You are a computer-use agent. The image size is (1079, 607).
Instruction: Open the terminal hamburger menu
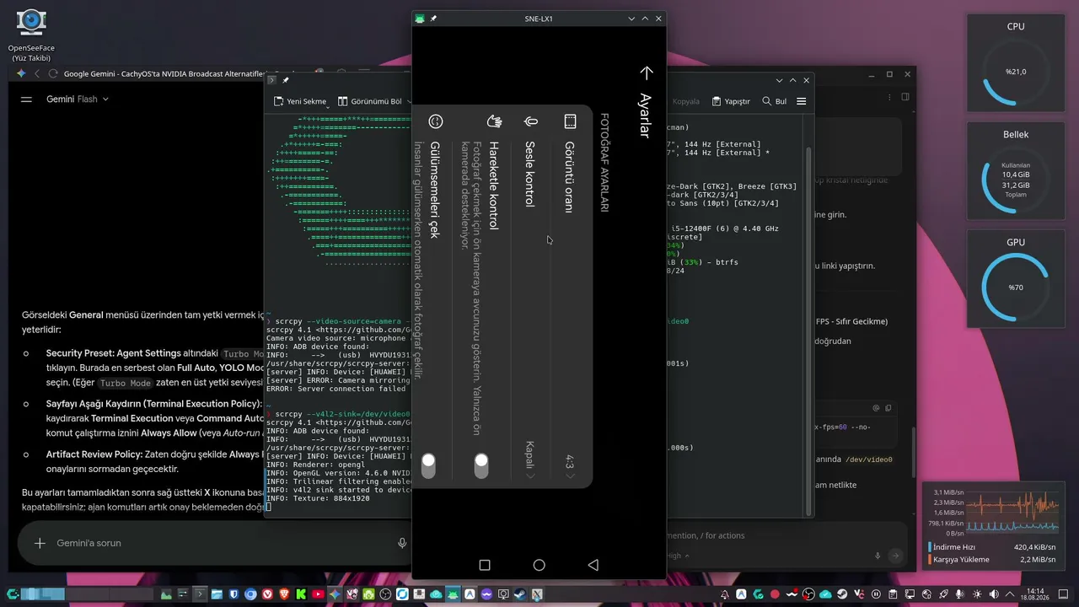coord(801,101)
